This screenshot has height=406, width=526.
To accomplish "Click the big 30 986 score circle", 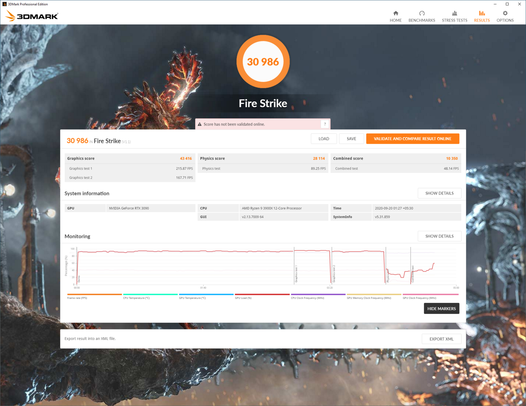I will tap(263, 62).
